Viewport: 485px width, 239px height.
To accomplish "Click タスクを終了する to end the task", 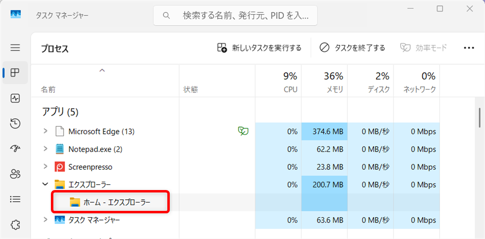I will [352, 48].
